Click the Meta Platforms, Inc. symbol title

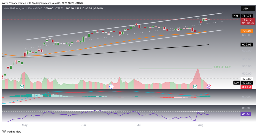(x=15, y=8)
